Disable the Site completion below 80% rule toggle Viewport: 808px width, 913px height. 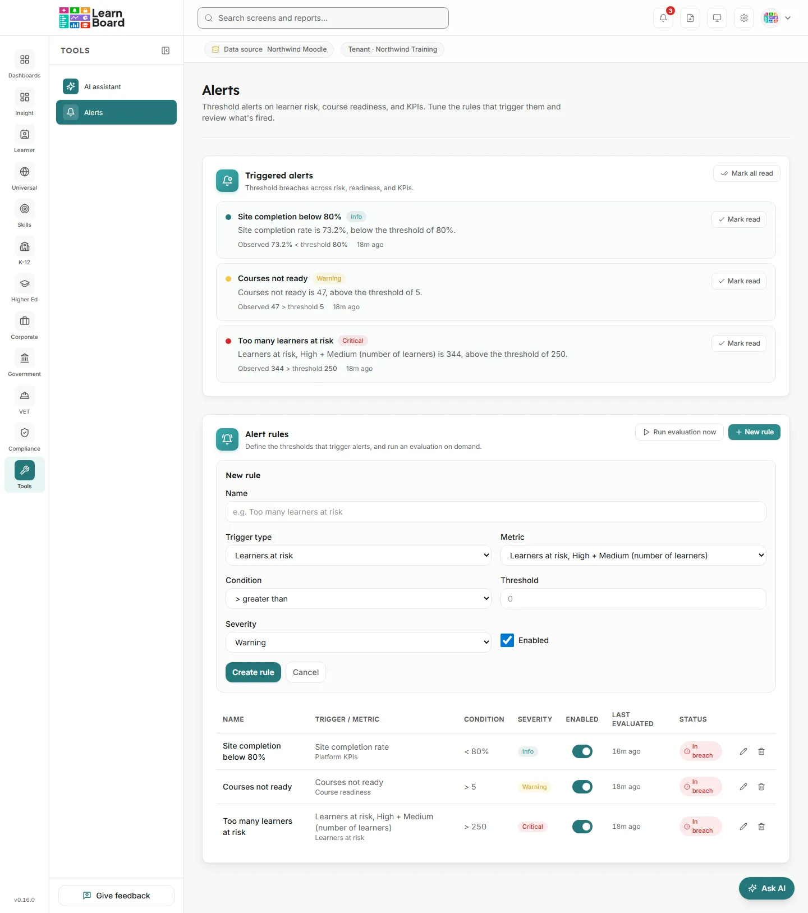[582, 751]
